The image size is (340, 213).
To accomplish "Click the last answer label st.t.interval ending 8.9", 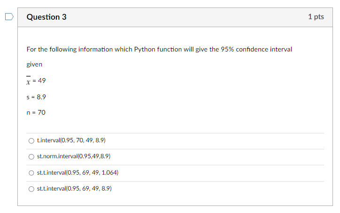I will pos(74,189).
